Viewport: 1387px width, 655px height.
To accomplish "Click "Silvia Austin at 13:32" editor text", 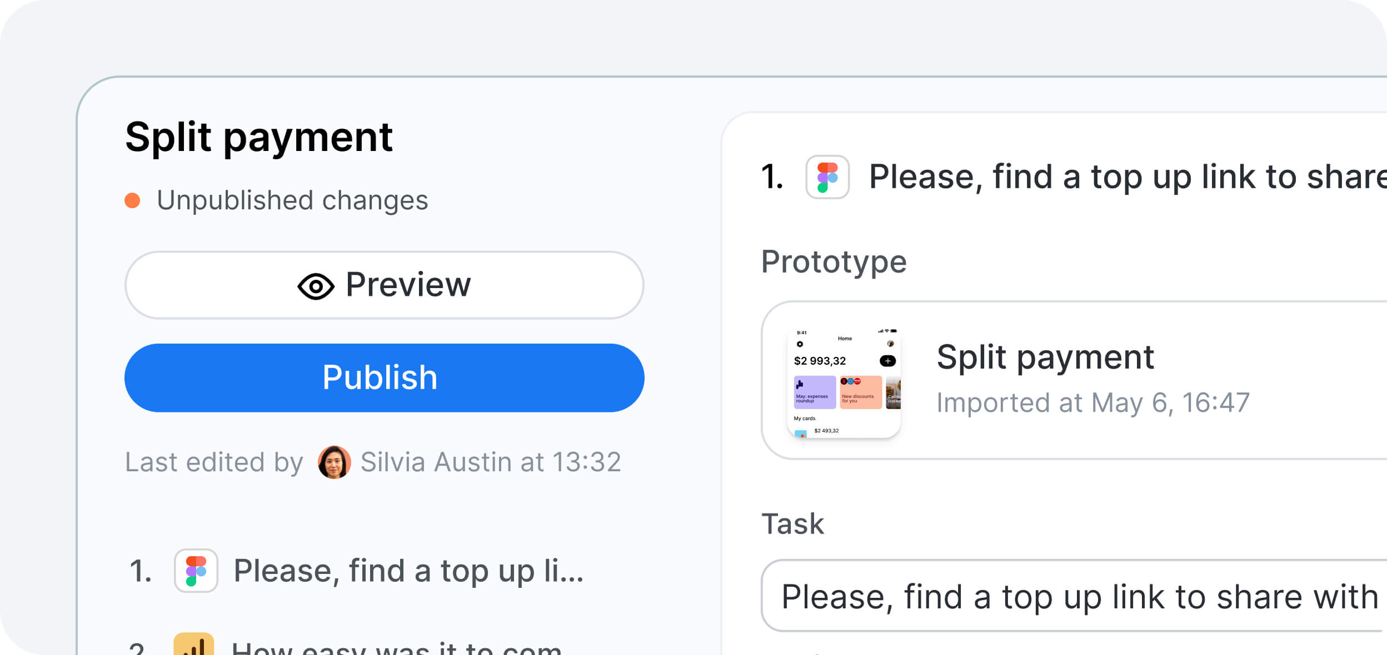I will (491, 462).
